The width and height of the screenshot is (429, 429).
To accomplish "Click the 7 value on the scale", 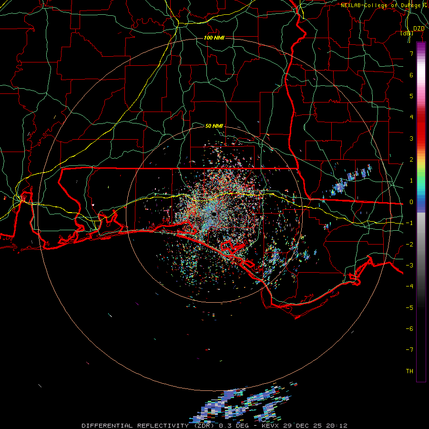I will [x=411, y=53].
